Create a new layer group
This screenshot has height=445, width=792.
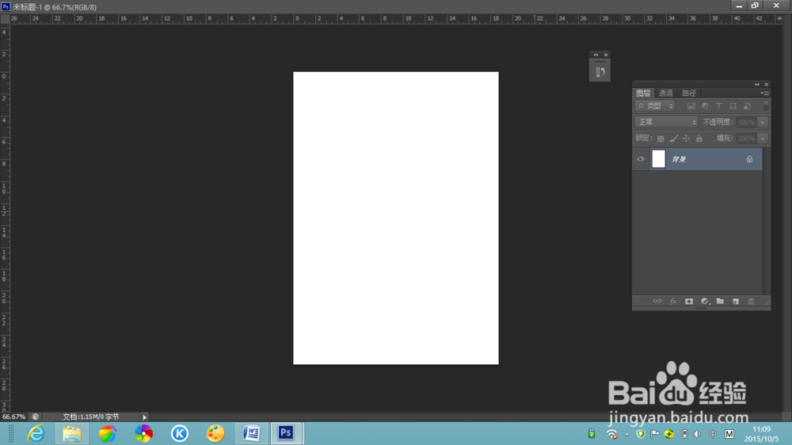click(x=720, y=302)
